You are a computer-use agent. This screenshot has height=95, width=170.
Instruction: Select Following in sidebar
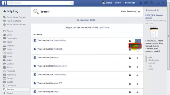pyautogui.click(x=10, y=75)
